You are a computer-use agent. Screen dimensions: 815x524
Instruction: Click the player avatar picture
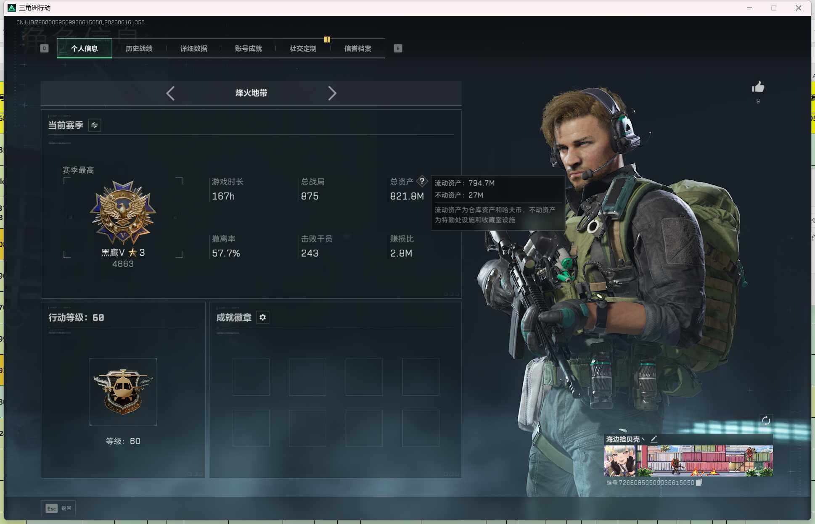(620, 461)
